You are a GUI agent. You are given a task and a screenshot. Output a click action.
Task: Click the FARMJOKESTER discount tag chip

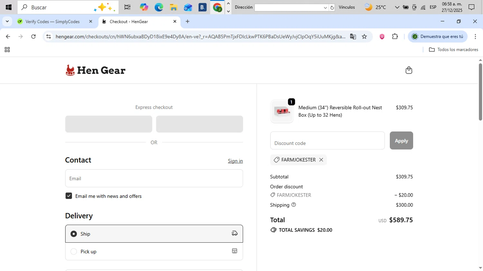[x=298, y=160]
